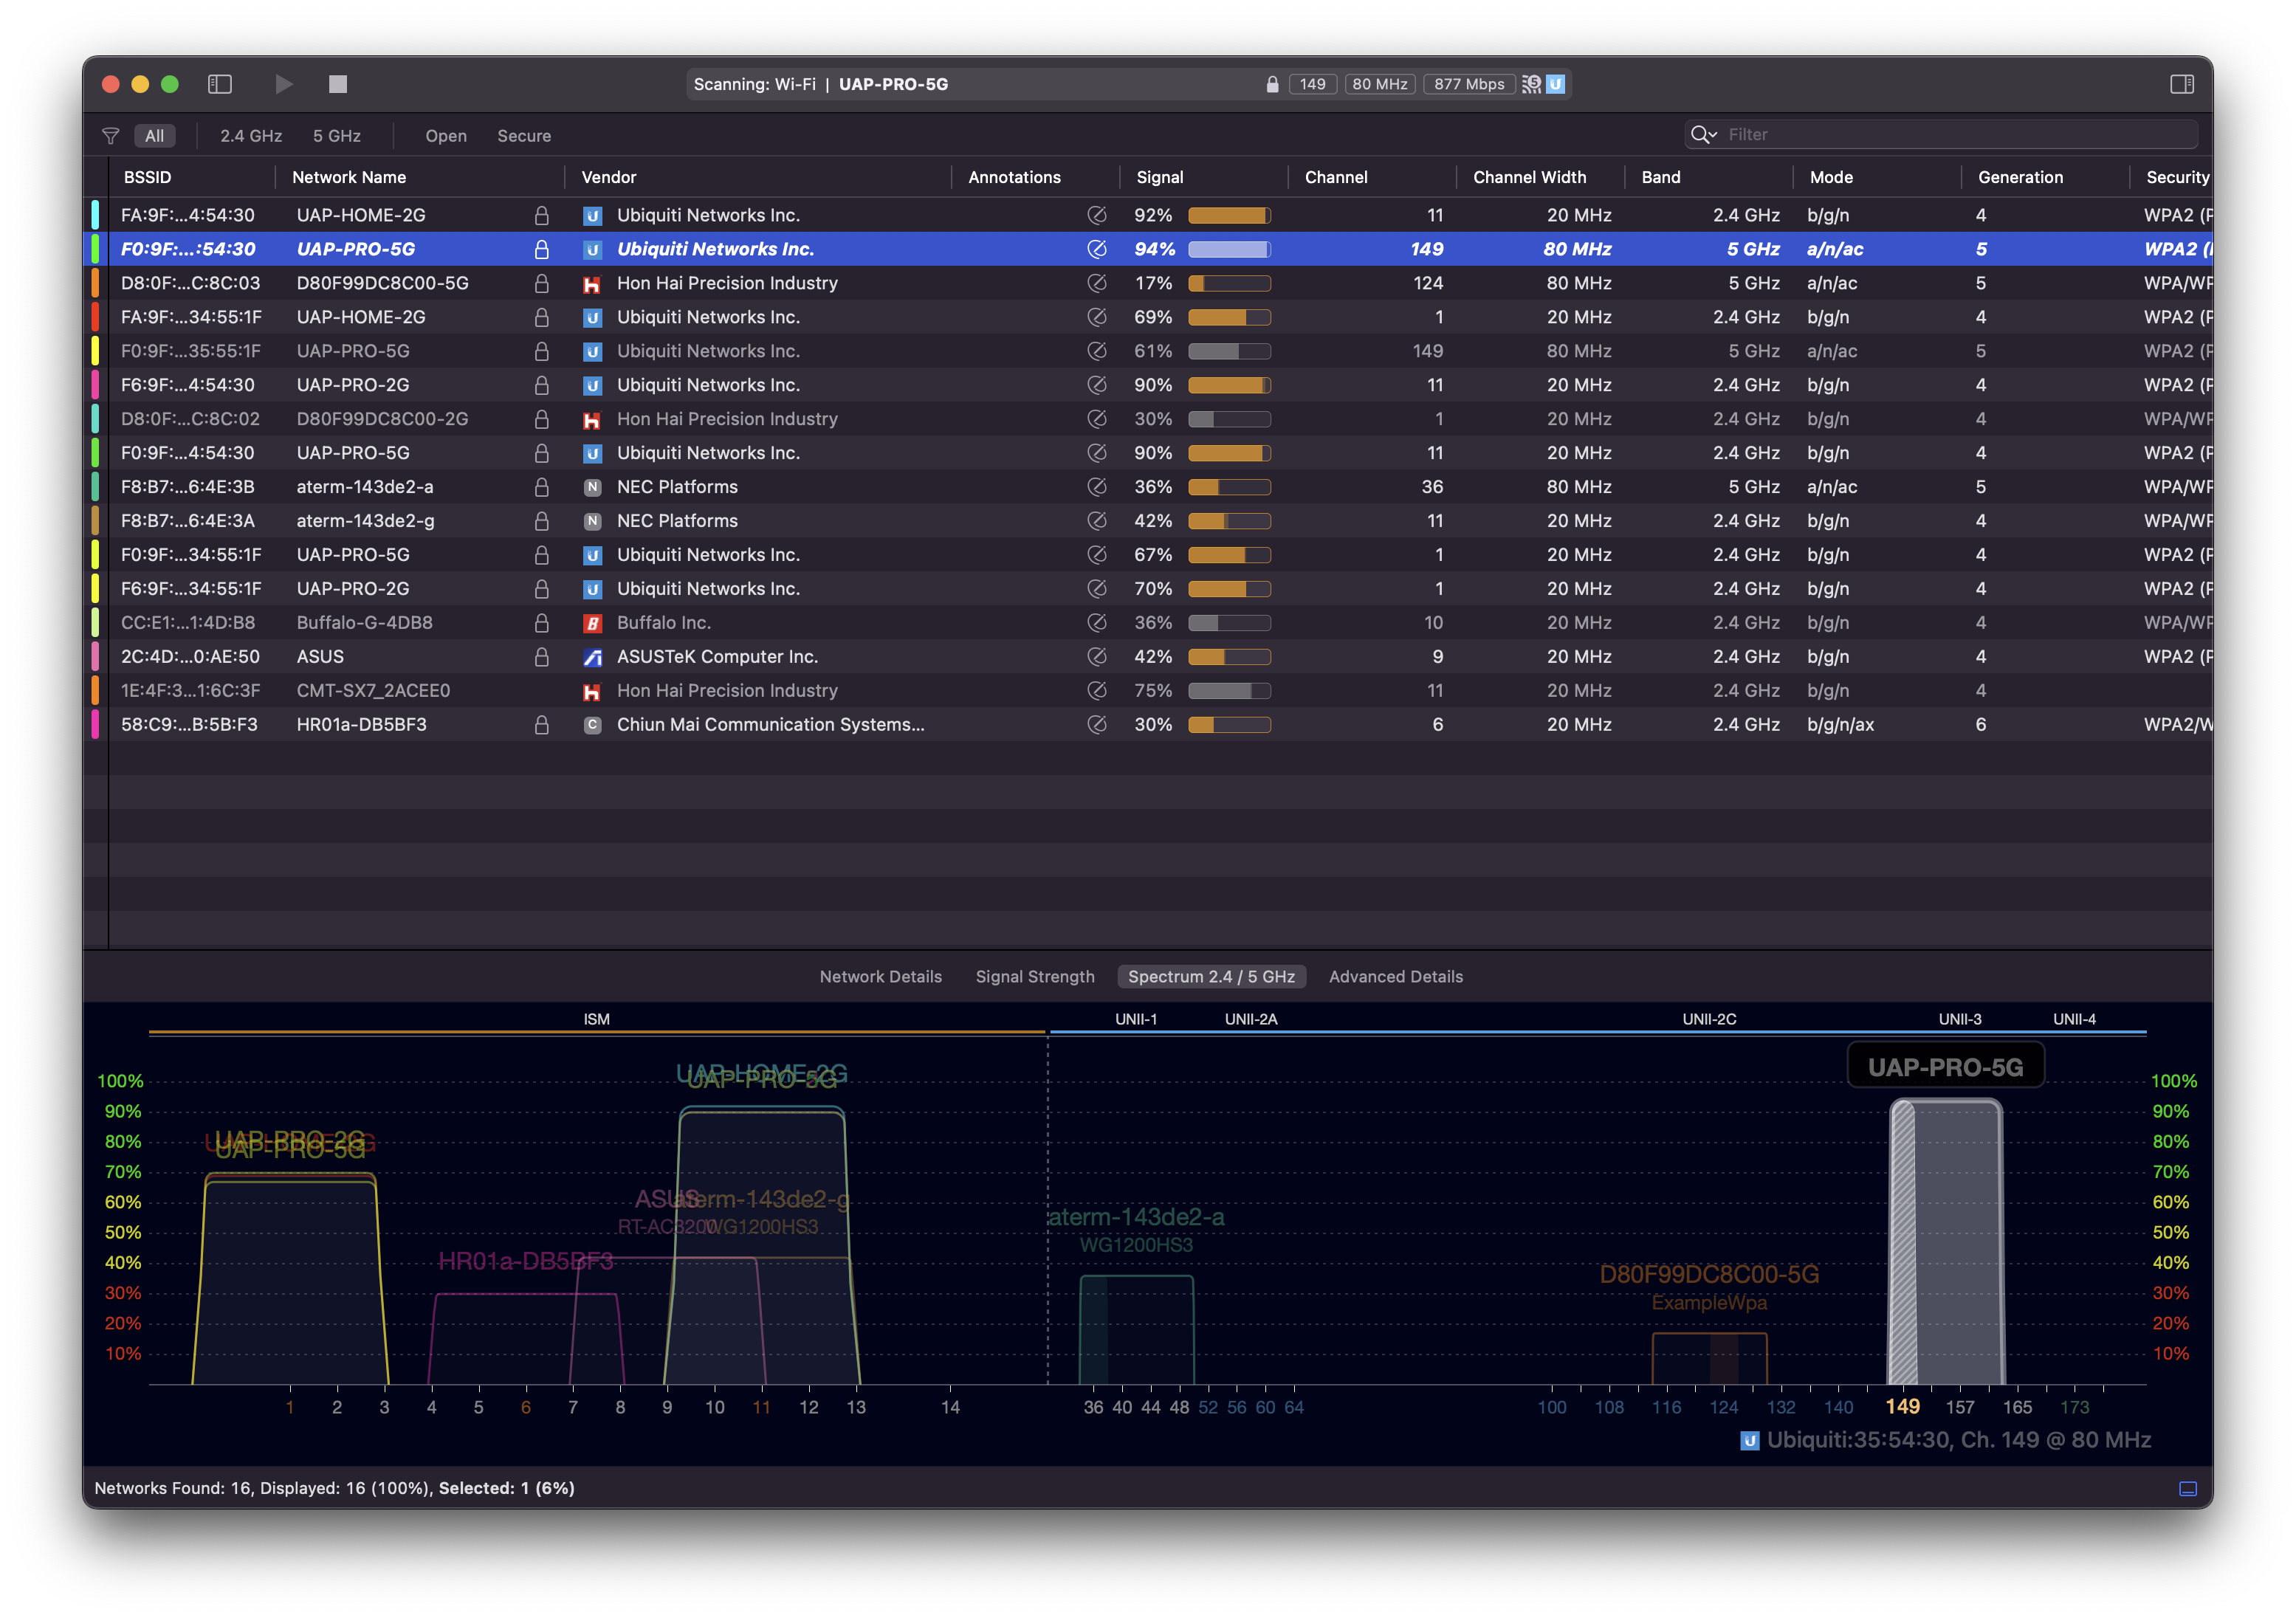Open the Advanced Details tab

[1395, 977]
